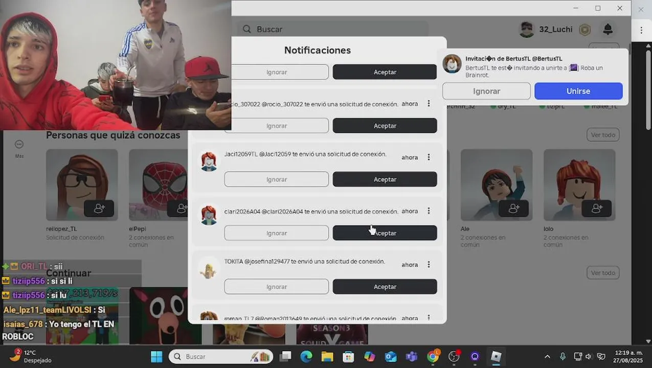Open browser three-dot menu at window edge
The height and width of the screenshot is (368, 652).
(x=641, y=30)
